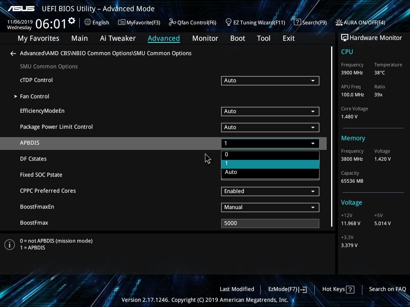Screen dimensions: 410x307
Task: Switch to Ai Tweaker tab
Action: tap(118, 38)
